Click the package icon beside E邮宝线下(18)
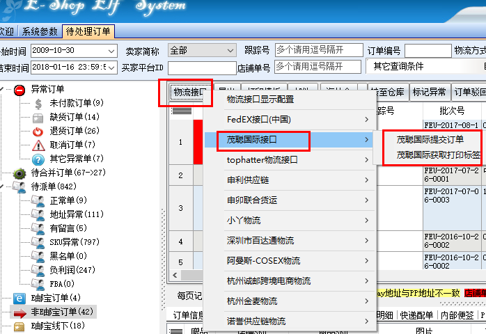The width and height of the screenshot is (486, 334). [x=19, y=326]
